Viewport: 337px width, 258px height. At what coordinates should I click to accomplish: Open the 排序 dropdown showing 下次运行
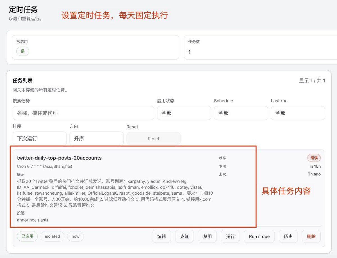tap(39, 138)
